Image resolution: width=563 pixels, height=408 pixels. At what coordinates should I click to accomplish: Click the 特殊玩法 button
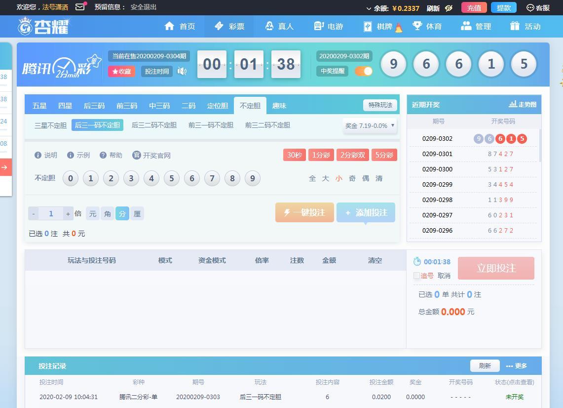point(380,105)
